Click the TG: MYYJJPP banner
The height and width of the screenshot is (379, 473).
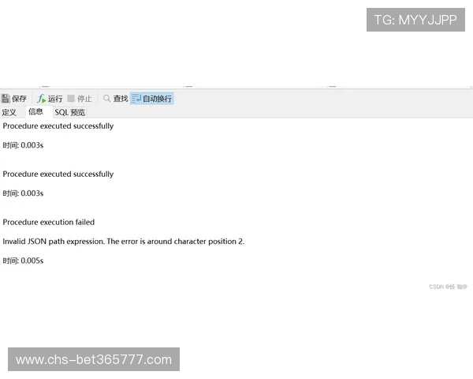coord(415,20)
